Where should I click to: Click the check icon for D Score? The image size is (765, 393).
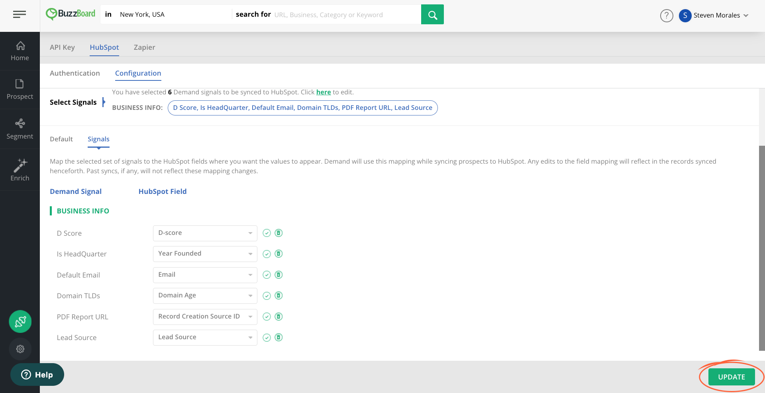pos(267,233)
